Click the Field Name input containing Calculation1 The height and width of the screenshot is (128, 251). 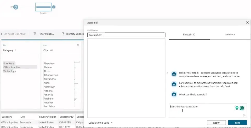click(126, 35)
